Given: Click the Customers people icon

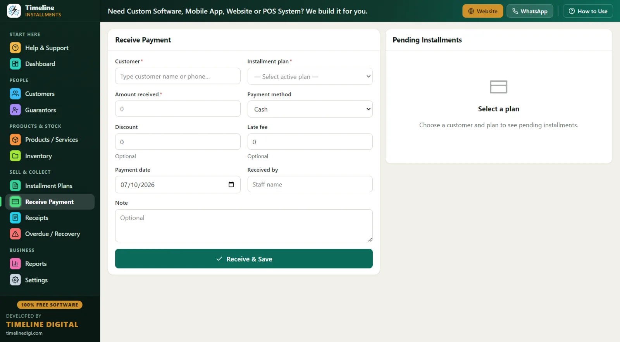Looking at the screenshot, I should (15, 94).
